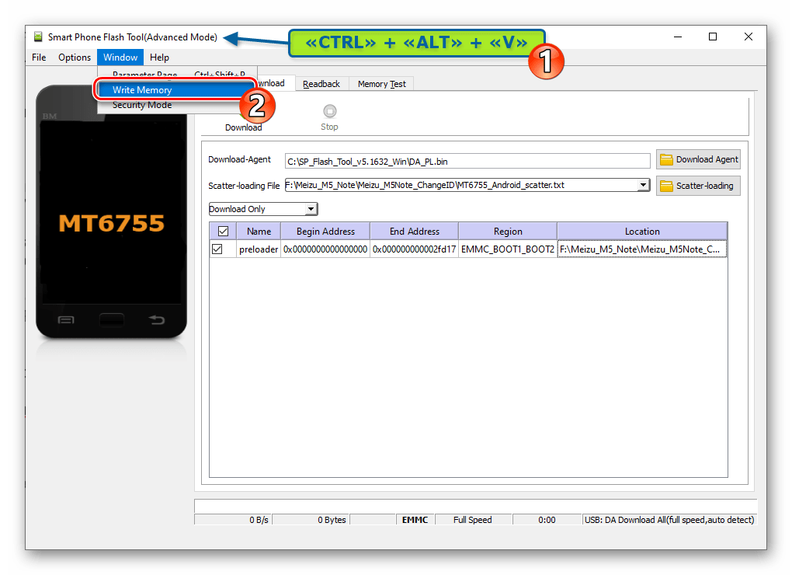792x575 pixels.
Task: Uncheck the preloader row checkbox
Action: tap(217, 249)
